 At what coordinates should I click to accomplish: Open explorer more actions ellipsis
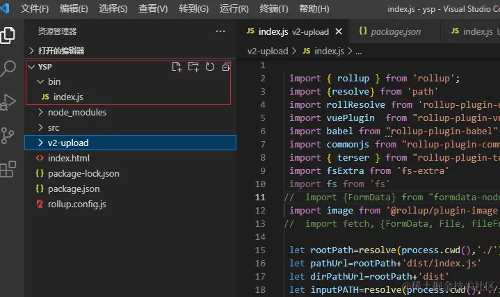pos(220,31)
